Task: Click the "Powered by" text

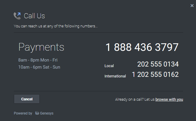Action: click(x=23, y=113)
